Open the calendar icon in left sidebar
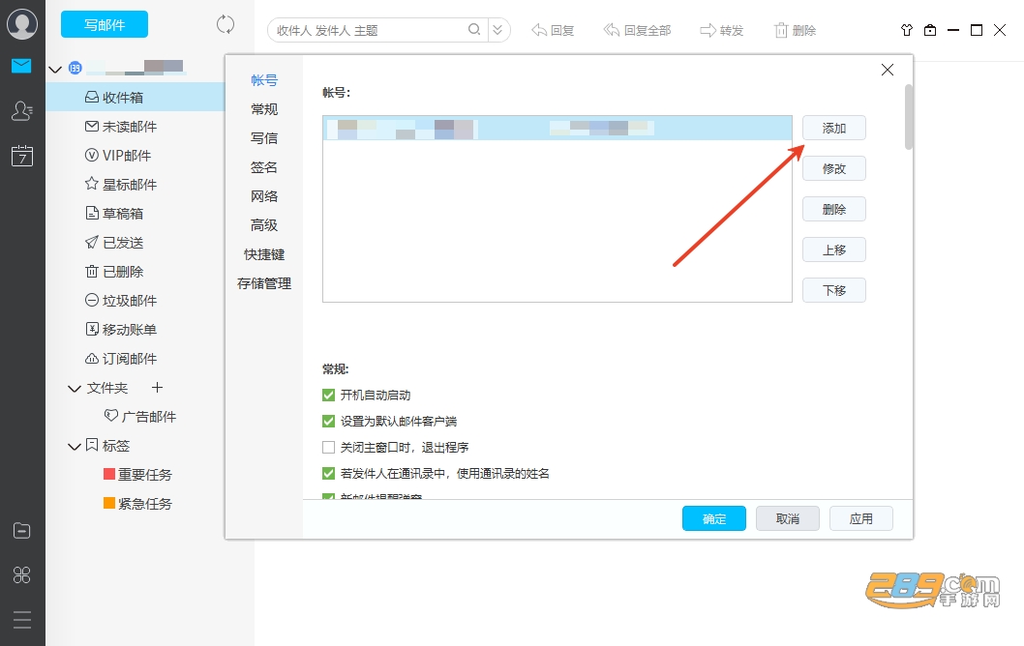This screenshot has width=1024, height=646. click(x=22, y=156)
